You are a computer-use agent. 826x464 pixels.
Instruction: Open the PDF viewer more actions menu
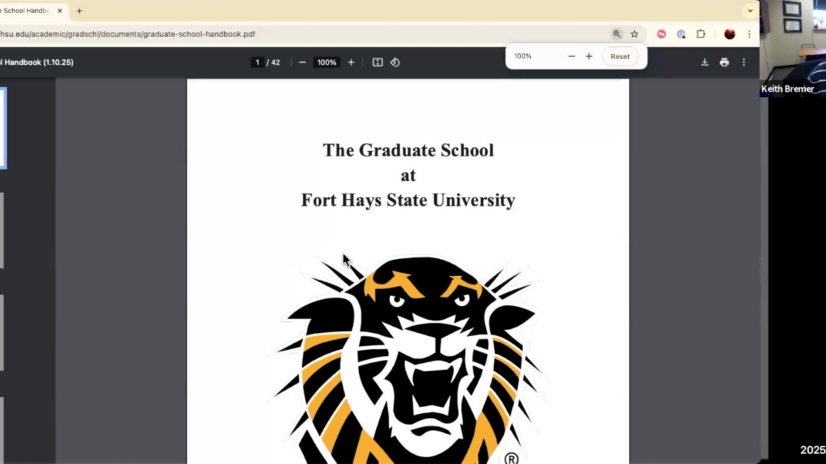coord(743,63)
